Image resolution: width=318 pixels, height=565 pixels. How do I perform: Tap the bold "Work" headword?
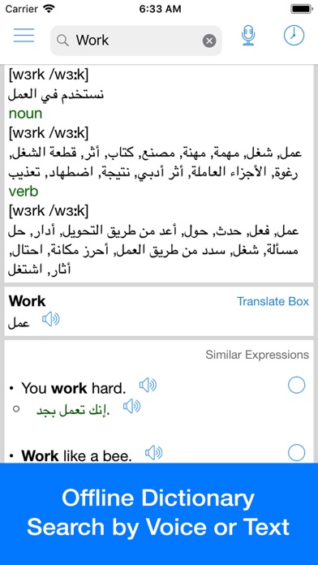pyautogui.click(x=28, y=301)
